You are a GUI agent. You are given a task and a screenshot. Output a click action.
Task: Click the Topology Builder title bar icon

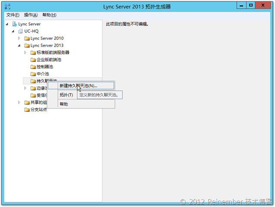coord(7,6)
